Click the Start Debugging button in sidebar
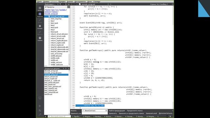Screen dimensions: 210x118 pyautogui.click(x=40, y=110)
